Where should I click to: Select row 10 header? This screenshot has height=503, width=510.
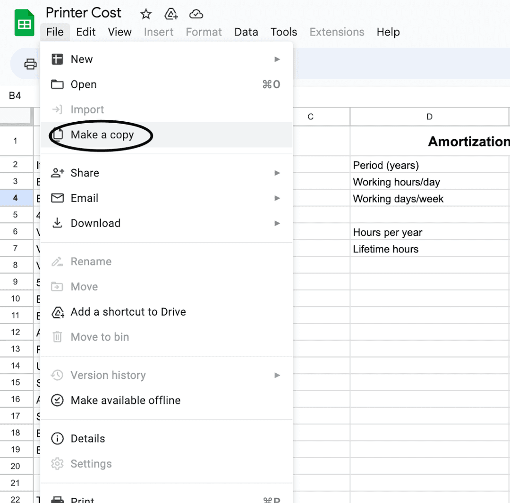coord(15,299)
